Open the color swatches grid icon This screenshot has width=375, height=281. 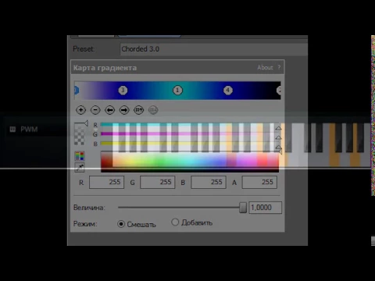[80, 156]
